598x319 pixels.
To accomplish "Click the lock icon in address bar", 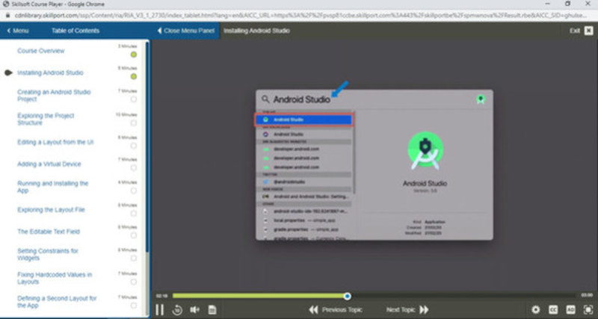I will [x=7, y=16].
